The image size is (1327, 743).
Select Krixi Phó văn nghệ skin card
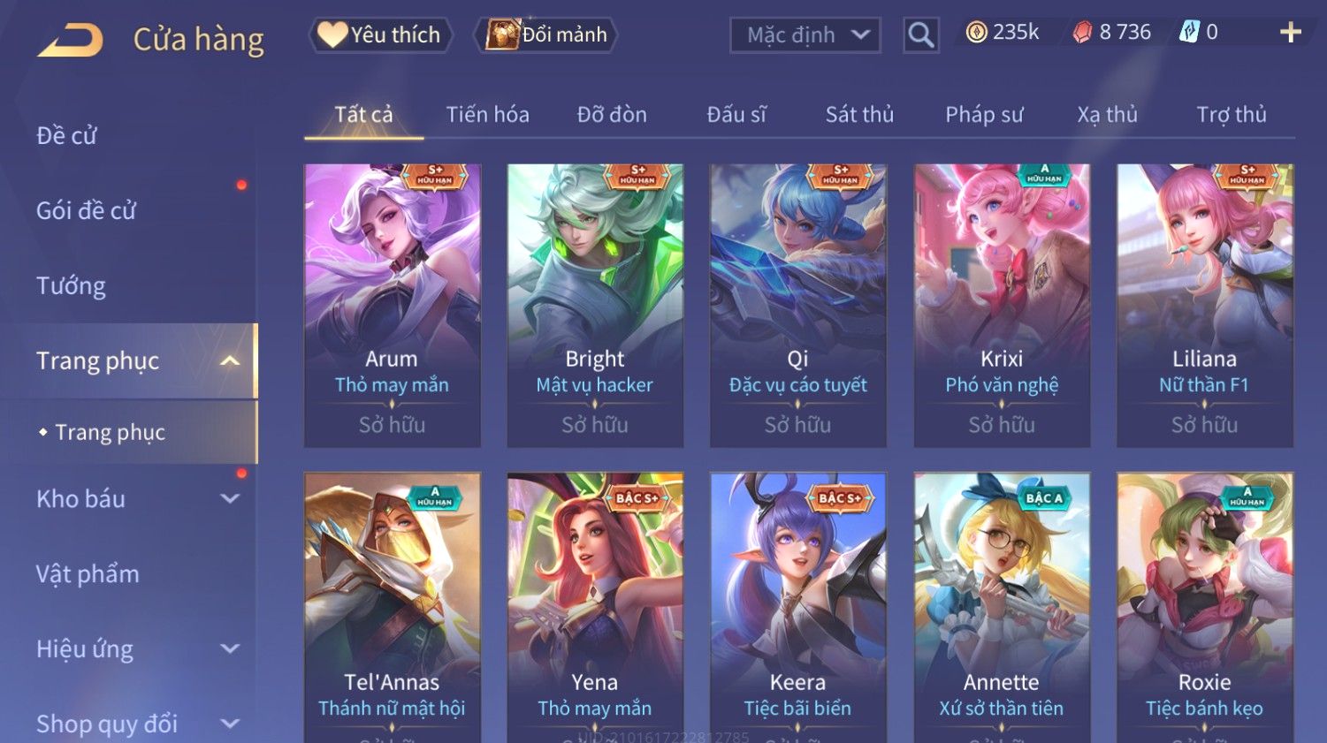click(x=1002, y=305)
